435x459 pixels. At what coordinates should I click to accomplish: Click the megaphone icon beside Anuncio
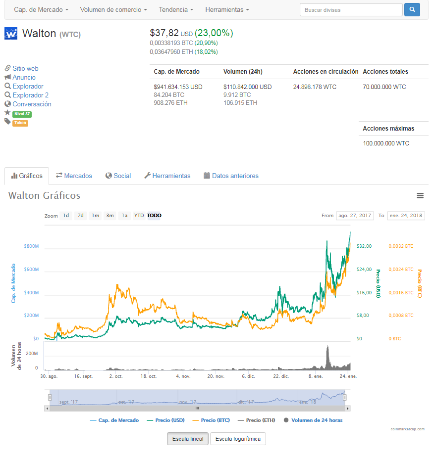pos(7,77)
